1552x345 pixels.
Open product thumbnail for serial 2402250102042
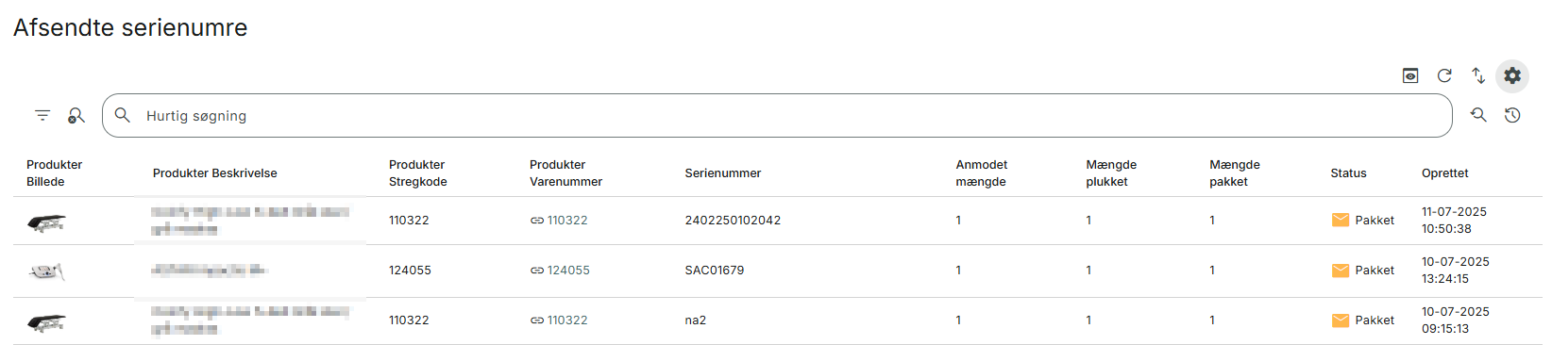pyautogui.click(x=46, y=222)
